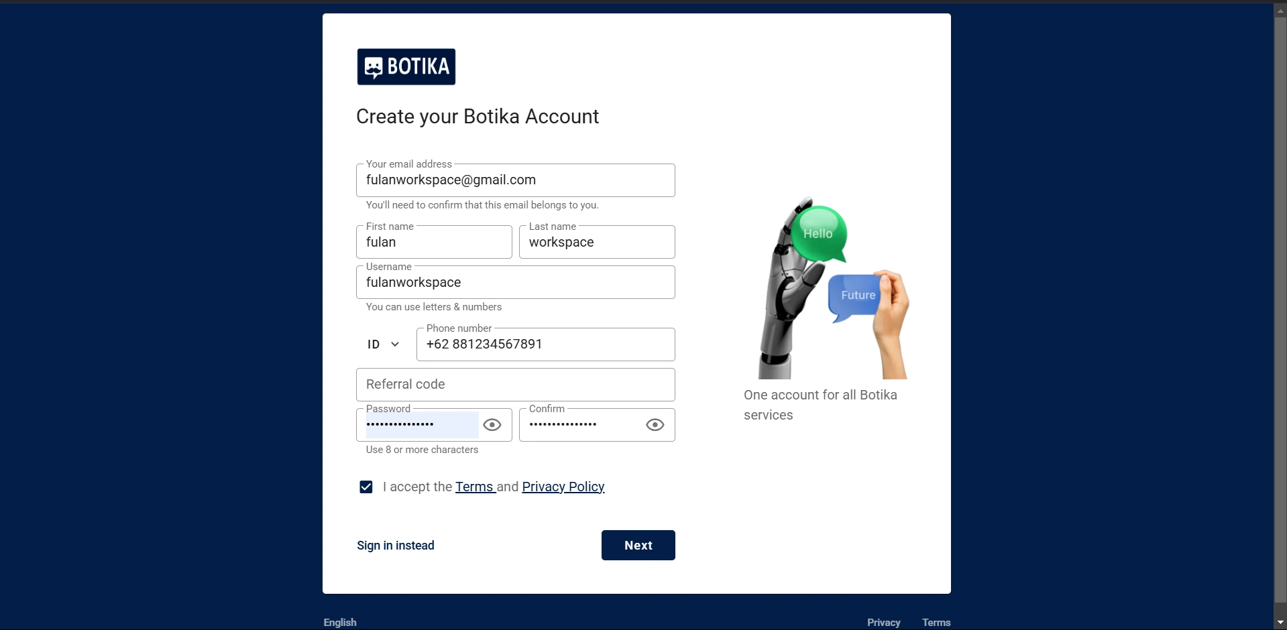1287x630 pixels.
Task: Click the Next button
Action: click(638, 546)
